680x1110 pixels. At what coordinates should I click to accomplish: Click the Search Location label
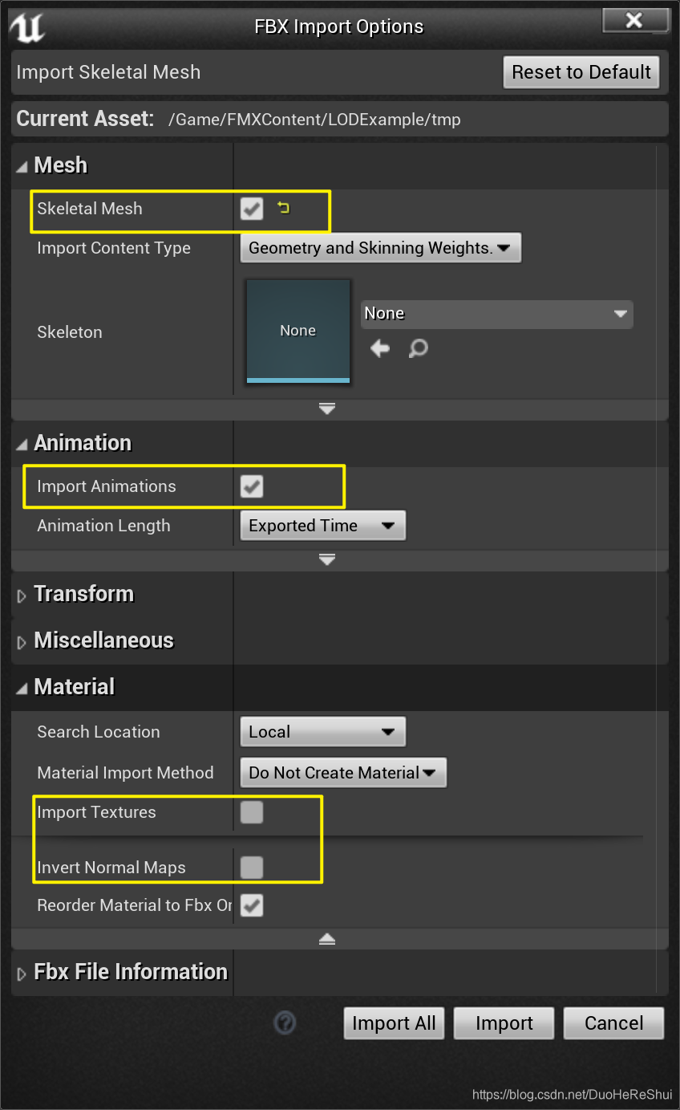coord(99,732)
